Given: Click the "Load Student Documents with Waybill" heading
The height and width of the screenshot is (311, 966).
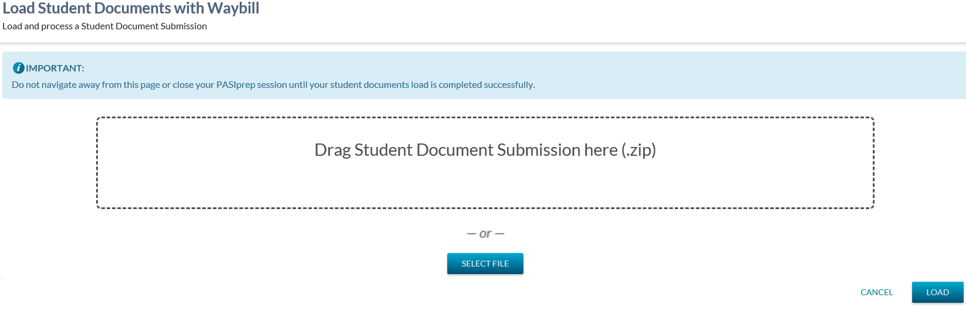Looking at the screenshot, I should click(131, 8).
